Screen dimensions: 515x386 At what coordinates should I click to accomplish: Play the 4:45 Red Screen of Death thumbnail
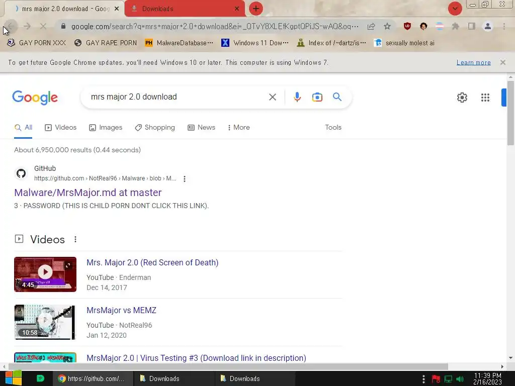point(45,274)
